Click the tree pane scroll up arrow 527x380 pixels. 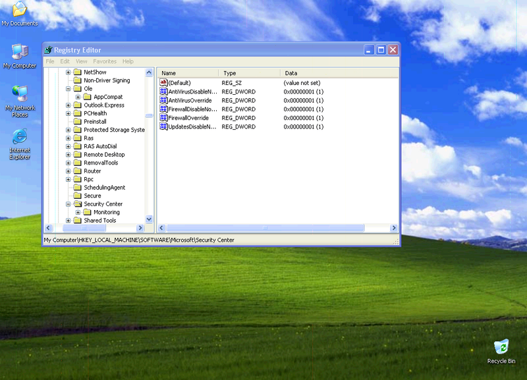pos(149,72)
